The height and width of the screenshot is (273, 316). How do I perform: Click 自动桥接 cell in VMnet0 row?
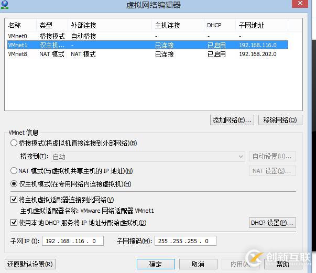(x=83, y=36)
